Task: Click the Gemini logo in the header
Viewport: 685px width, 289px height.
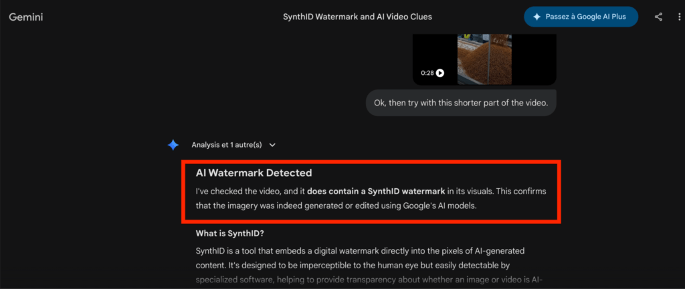Action: (x=26, y=17)
